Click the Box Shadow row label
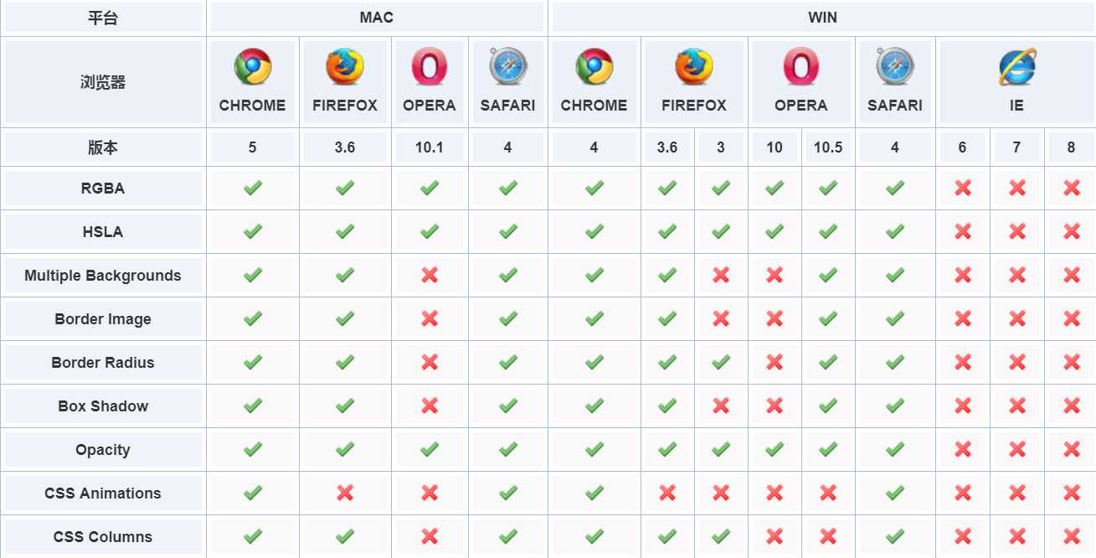 (103, 406)
